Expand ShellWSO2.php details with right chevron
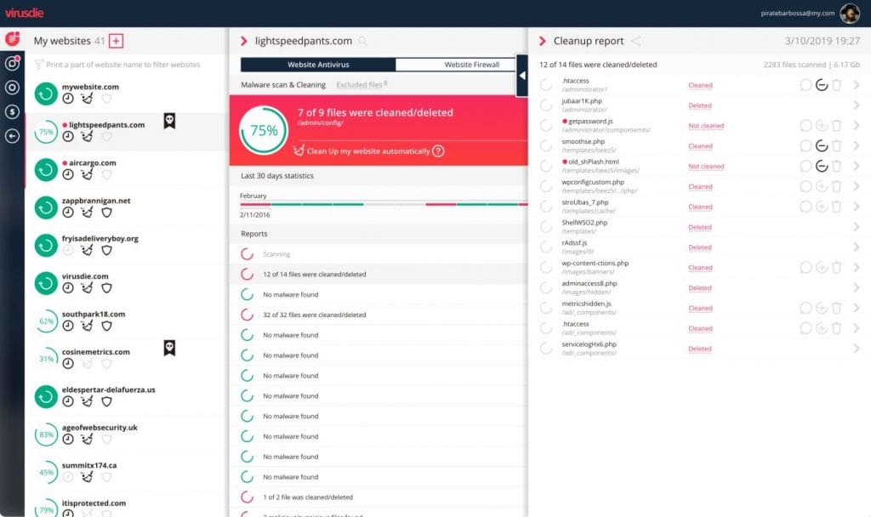This screenshot has height=517, width=871. pyautogui.click(x=856, y=227)
